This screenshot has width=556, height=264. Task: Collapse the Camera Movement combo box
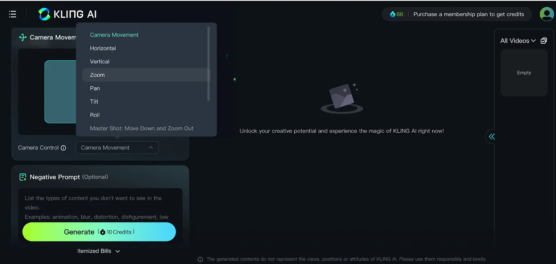[117, 147]
